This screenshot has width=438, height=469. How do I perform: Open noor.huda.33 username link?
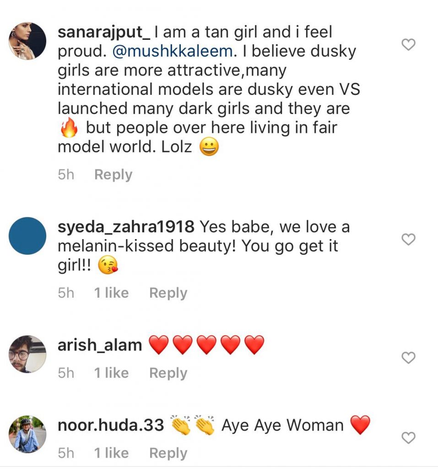coord(111,425)
